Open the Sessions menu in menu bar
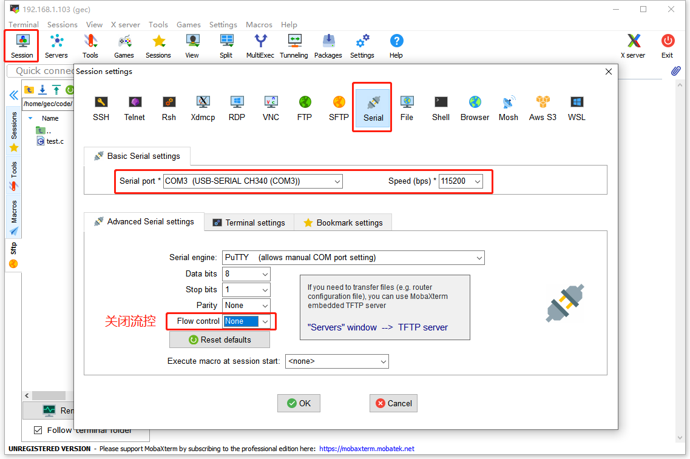 tap(63, 25)
